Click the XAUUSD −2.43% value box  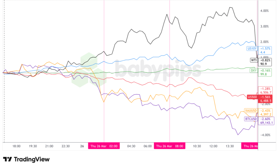265,112
